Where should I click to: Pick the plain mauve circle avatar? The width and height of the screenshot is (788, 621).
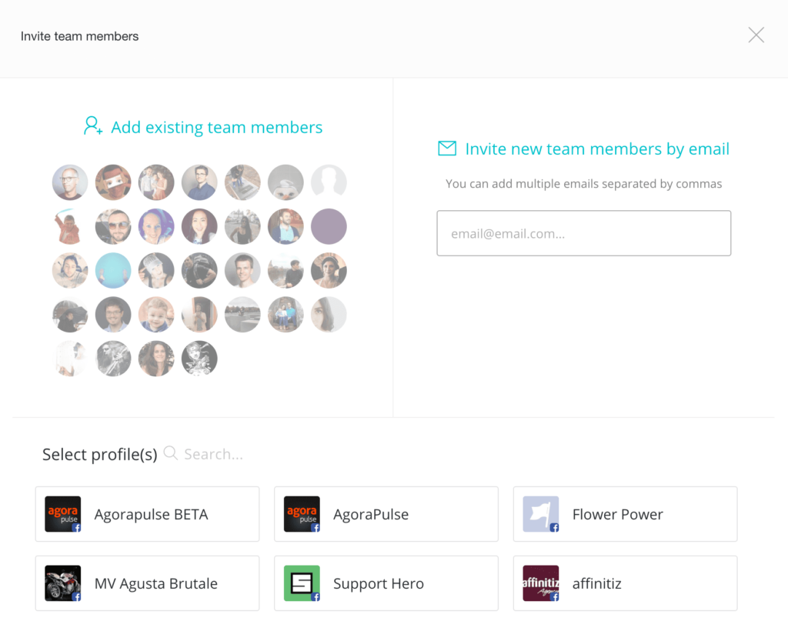pos(329,226)
